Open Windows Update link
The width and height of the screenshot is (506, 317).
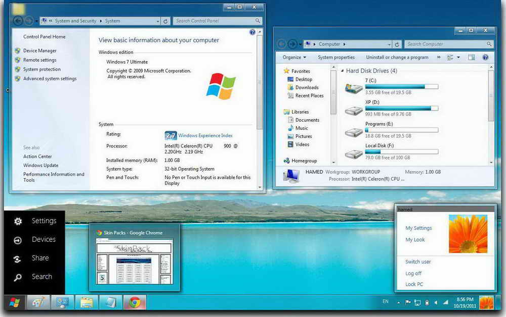pyautogui.click(x=40, y=166)
